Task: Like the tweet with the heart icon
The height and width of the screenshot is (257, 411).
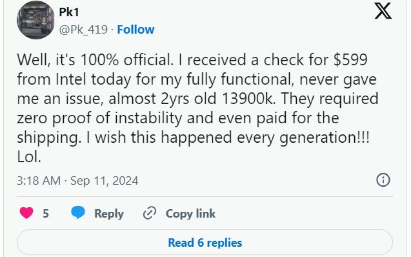Action: [27, 213]
